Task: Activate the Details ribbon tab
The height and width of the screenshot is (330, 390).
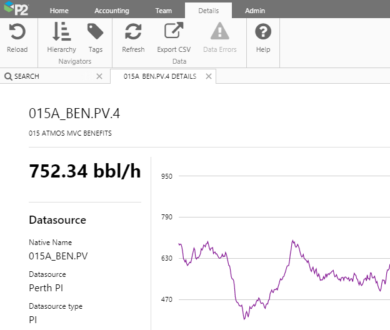Action: tap(208, 11)
